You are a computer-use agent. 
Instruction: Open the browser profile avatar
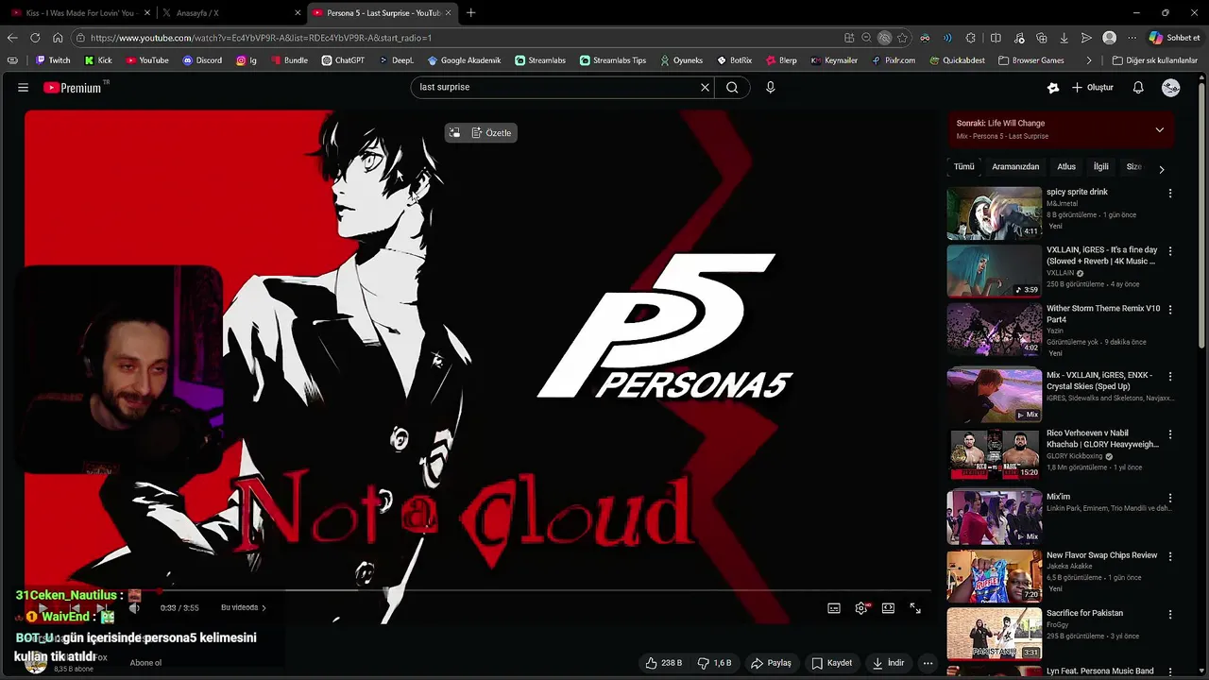[1110, 38]
